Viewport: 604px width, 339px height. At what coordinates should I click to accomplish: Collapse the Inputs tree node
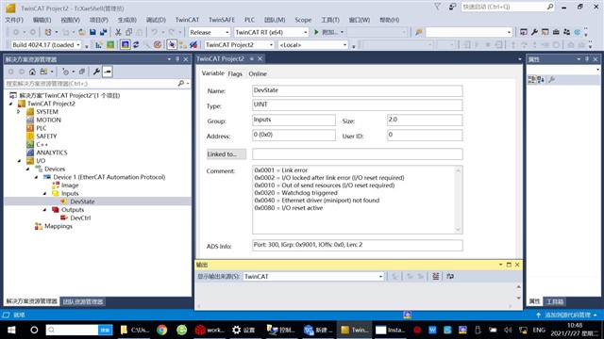click(44, 193)
